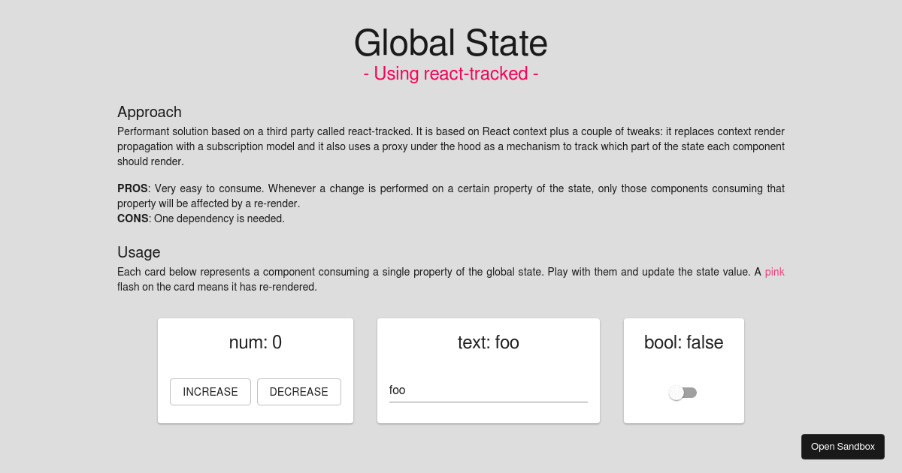The image size is (902, 473).
Task: Click the bold "PROS" label
Action: tap(132, 188)
